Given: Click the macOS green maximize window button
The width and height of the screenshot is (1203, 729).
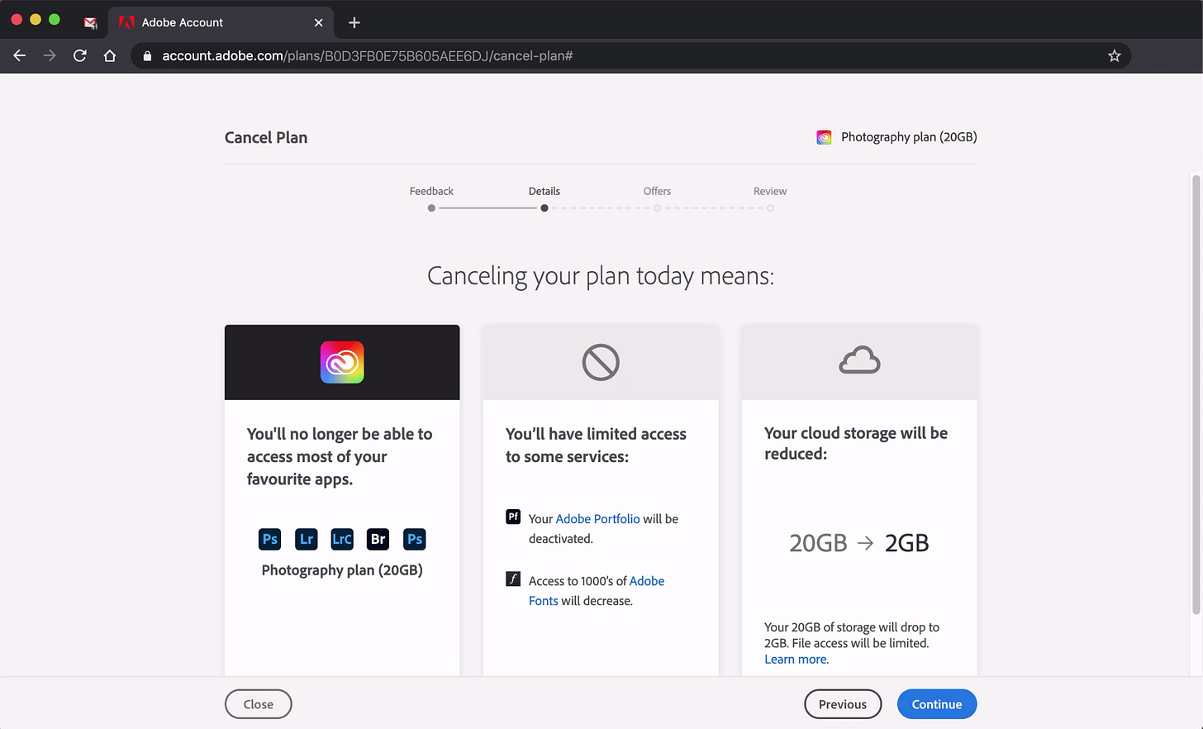Looking at the screenshot, I should 55,20.
